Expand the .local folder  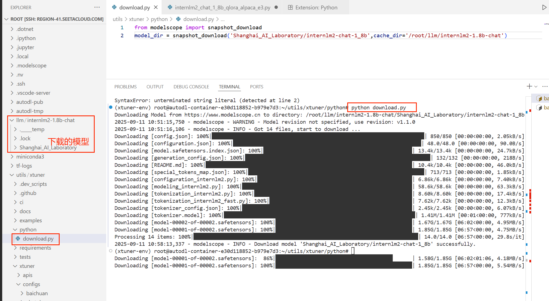coord(54,56)
